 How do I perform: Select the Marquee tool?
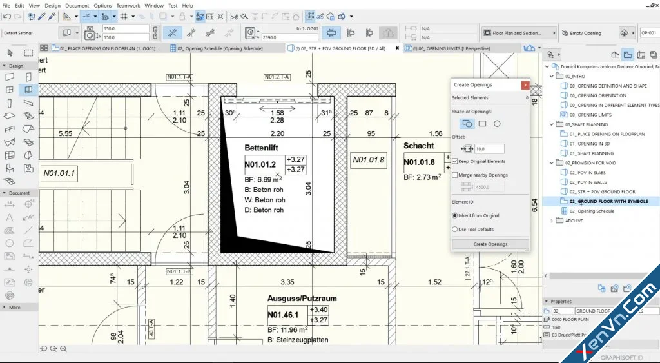(x=28, y=53)
